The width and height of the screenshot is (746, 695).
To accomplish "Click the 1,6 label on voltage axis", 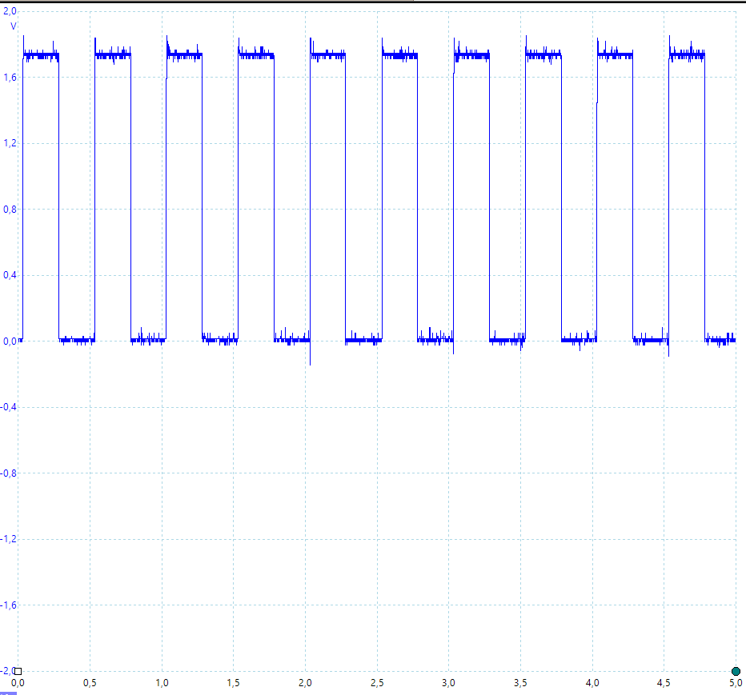I will [x=10, y=77].
